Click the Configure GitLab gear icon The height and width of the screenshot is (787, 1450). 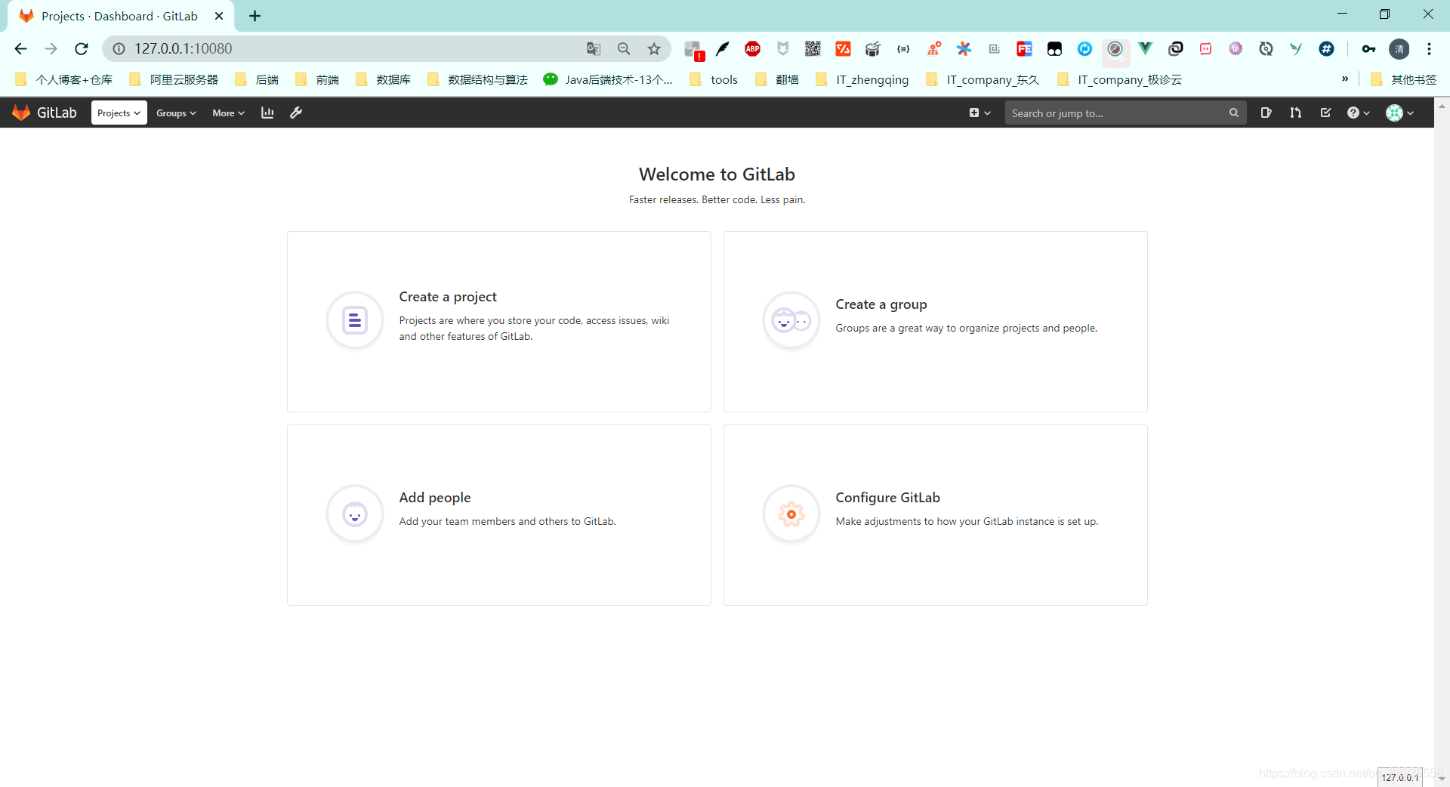[x=791, y=514]
